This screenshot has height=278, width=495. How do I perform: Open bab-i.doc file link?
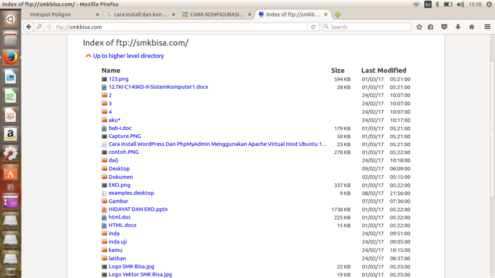point(120,128)
